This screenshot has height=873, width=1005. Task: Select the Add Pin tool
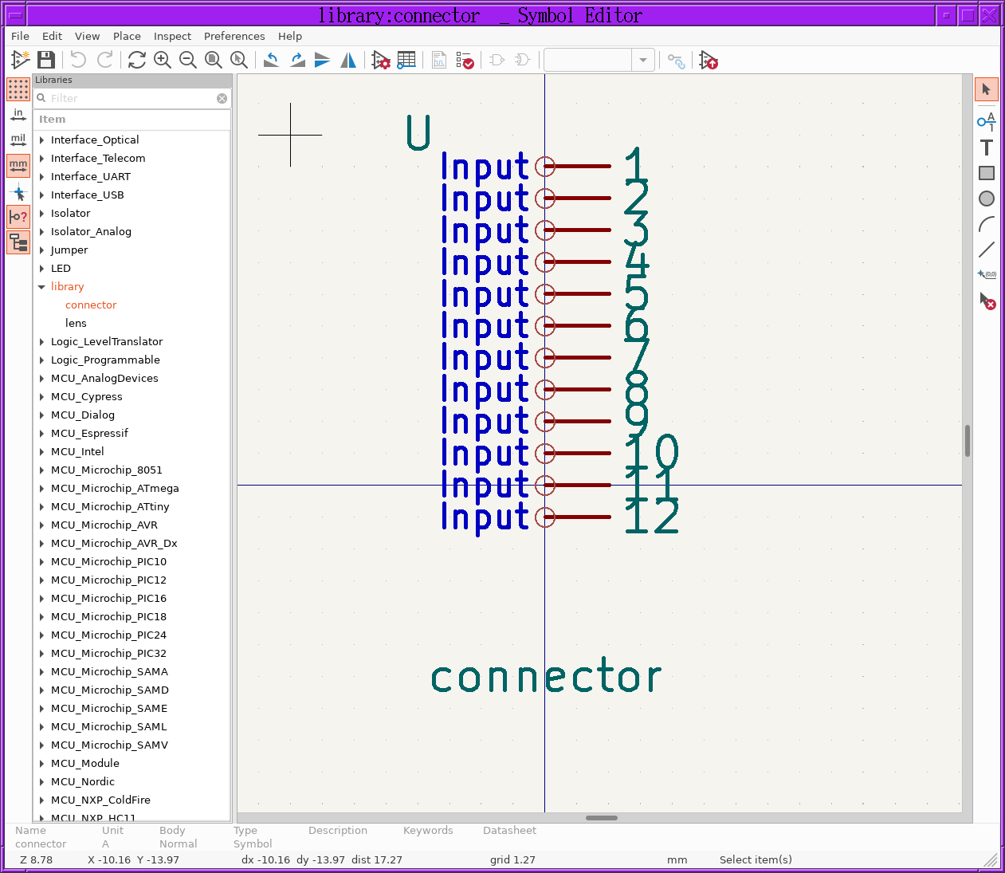click(x=987, y=122)
